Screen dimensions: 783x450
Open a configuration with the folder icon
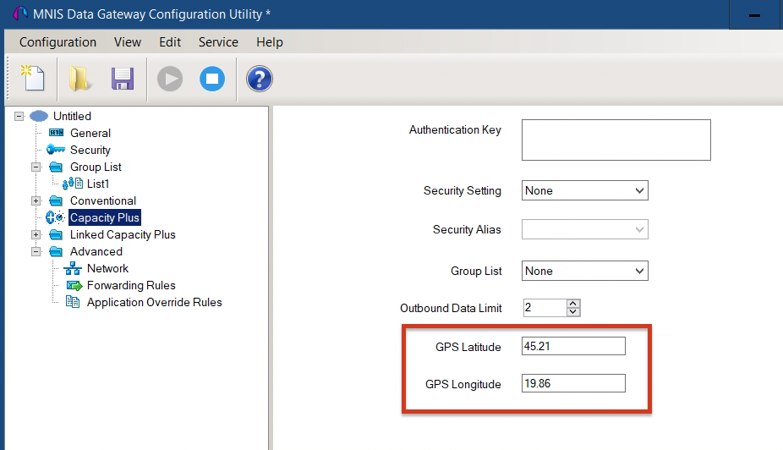pyautogui.click(x=79, y=79)
